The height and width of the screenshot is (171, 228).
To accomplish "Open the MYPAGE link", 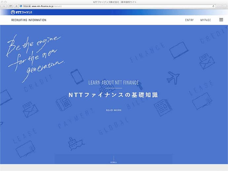I will click(206, 20).
